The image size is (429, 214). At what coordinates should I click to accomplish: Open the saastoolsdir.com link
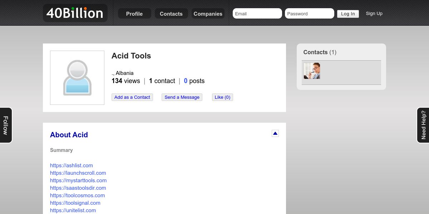[78, 188]
